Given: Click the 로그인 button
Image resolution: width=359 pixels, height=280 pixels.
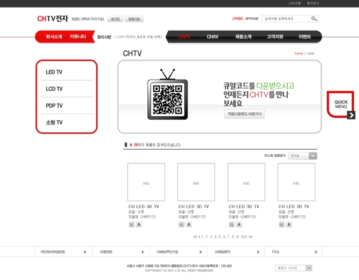Looking at the screenshot, I should pyautogui.click(x=115, y=19).
